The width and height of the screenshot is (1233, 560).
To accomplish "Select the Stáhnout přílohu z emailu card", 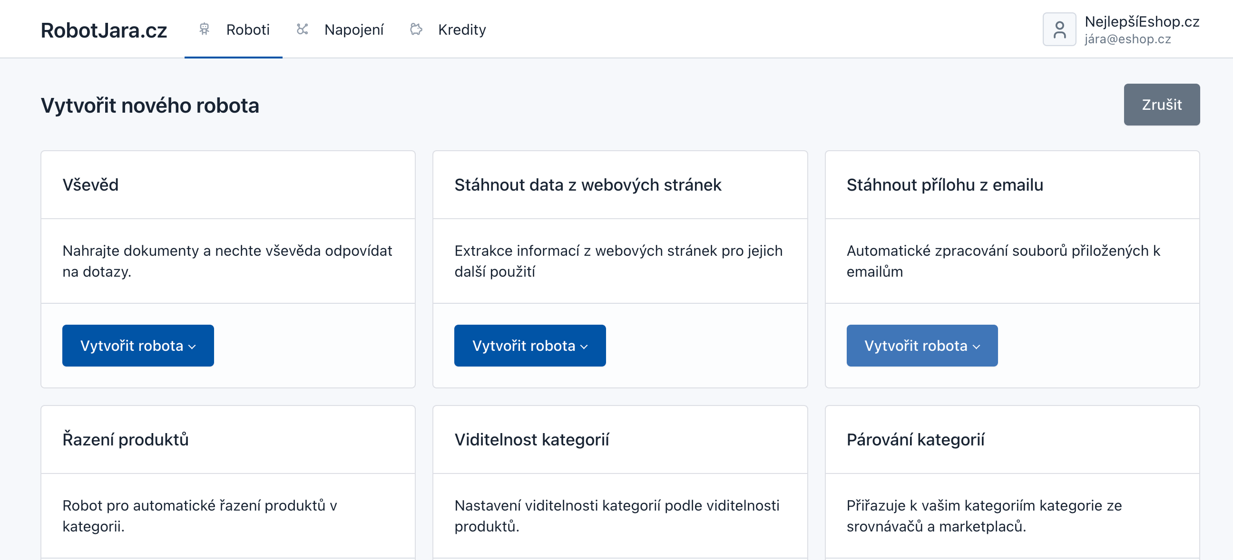I will [x=944, y=184].
